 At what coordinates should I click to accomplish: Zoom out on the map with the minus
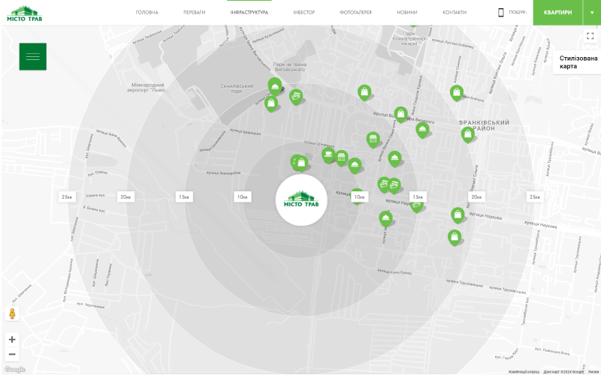[12, 354]
